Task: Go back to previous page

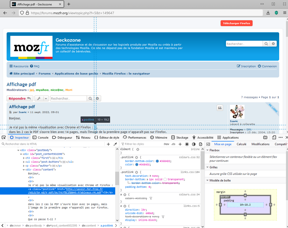Action: (x=5, y=13)
